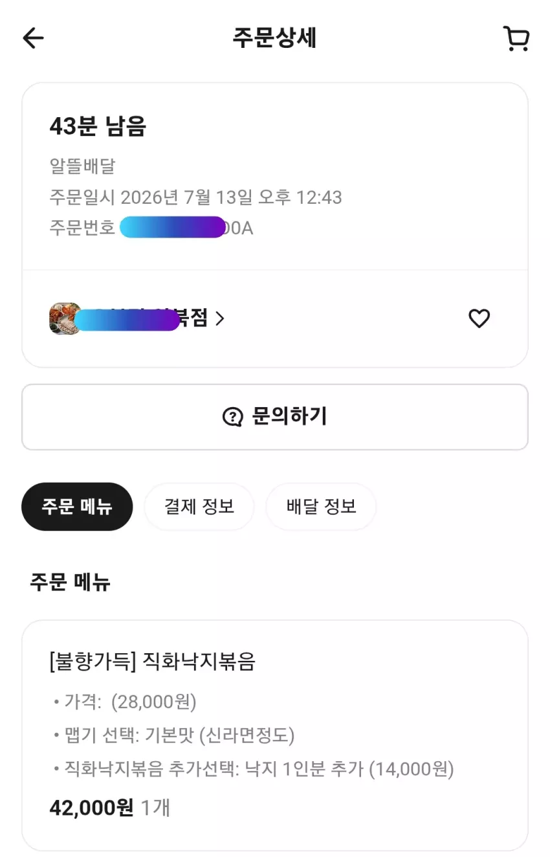
Task: Select the 알뜰배달 delivery type label
Action: [x=82, y=166]
